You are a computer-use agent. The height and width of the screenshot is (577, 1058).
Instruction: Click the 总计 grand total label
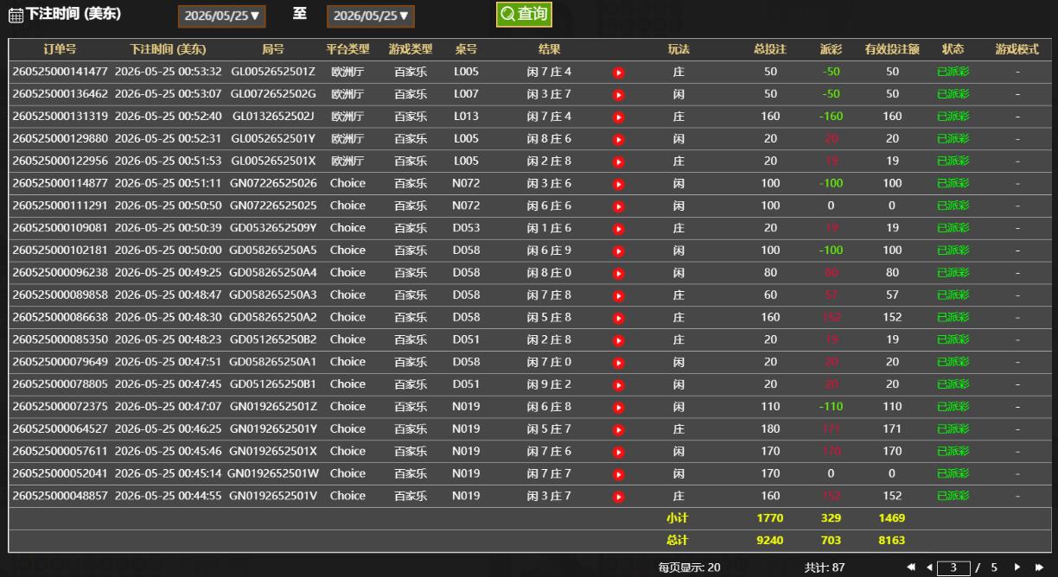tap(677, 541)
